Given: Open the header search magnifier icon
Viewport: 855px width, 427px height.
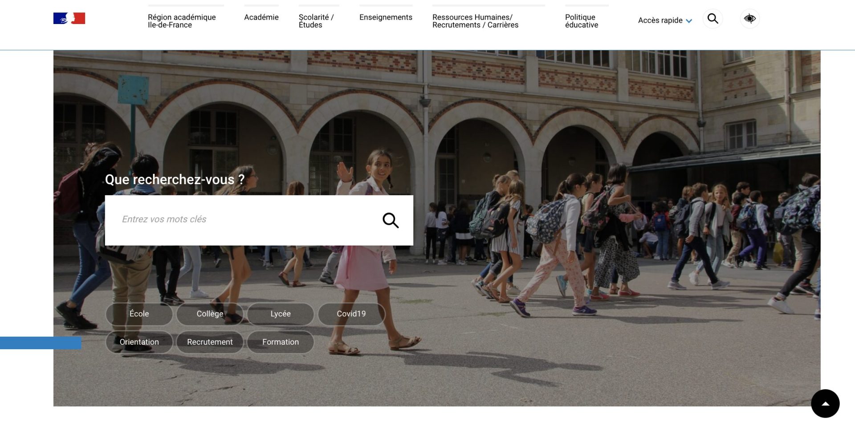Looking at the screenshot, I should pyautogui.click(x=712, y=19).
